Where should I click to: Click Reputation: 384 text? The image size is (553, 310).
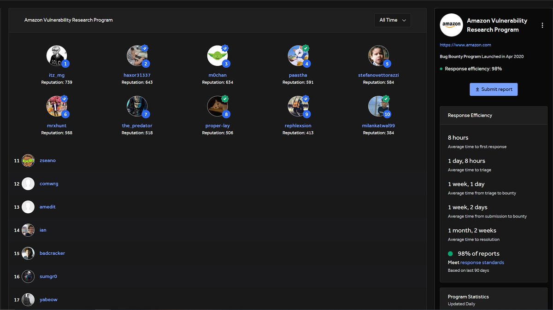(x=378, y=133)
